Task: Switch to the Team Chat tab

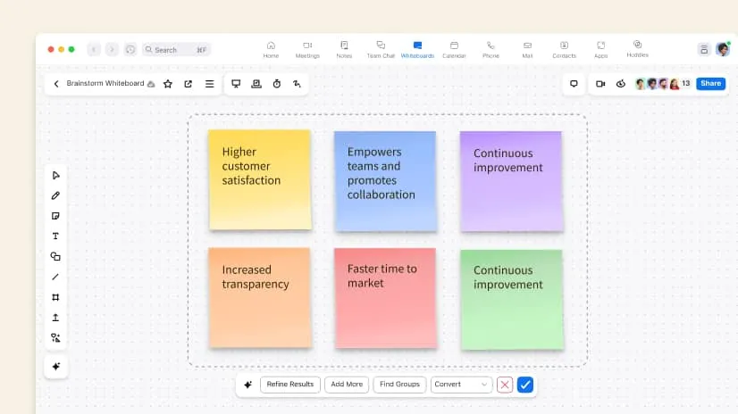Action: coord(381,49)
